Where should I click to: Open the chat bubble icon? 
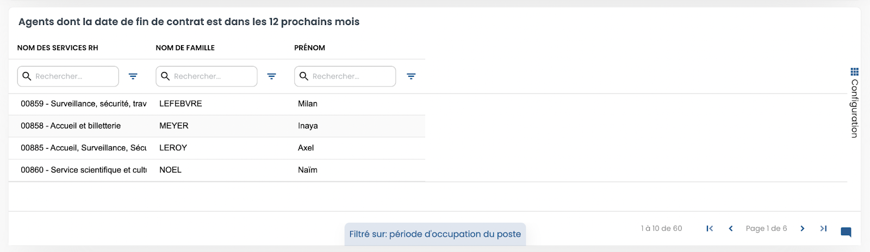(846, 232)
